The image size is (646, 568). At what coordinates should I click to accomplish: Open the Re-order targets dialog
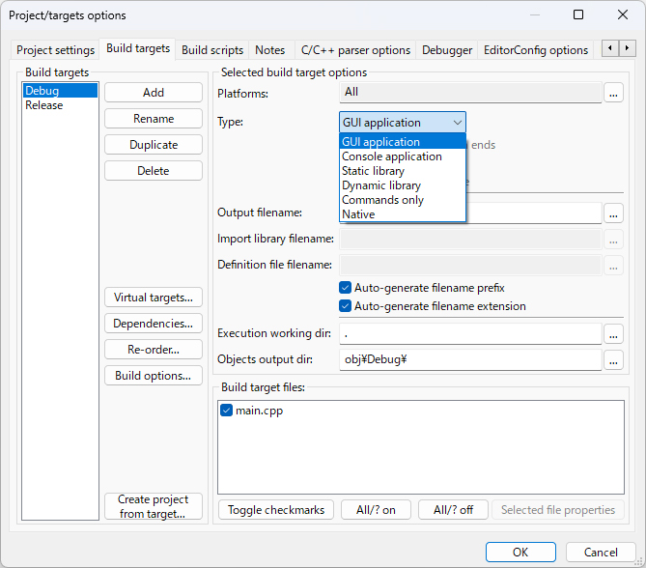tap(154, 350)
